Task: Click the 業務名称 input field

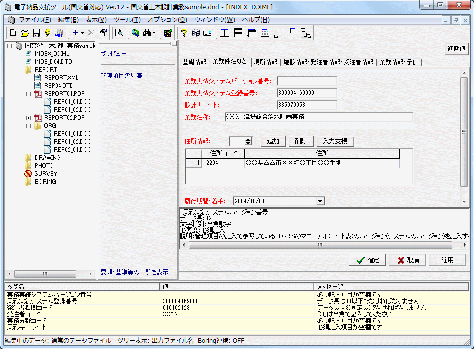Action: pos(319,117)
